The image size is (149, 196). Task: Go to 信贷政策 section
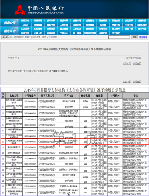pyautogui.click(x=64, y=21)
